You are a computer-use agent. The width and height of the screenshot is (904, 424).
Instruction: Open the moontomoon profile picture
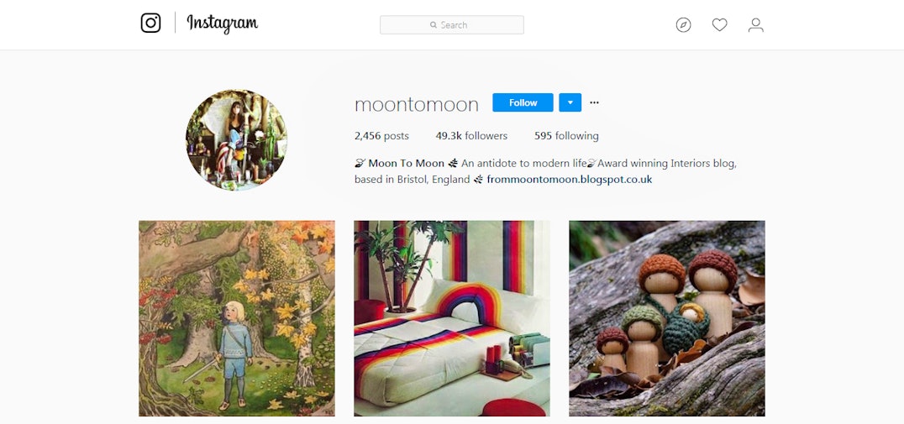[236, 140]
